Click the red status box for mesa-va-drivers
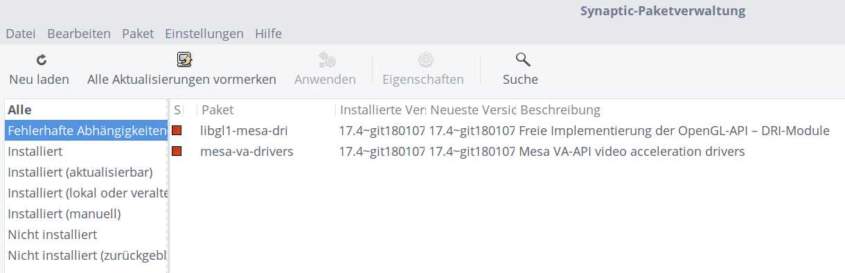The width and height of the screenshot is (845, 273). 177,151
